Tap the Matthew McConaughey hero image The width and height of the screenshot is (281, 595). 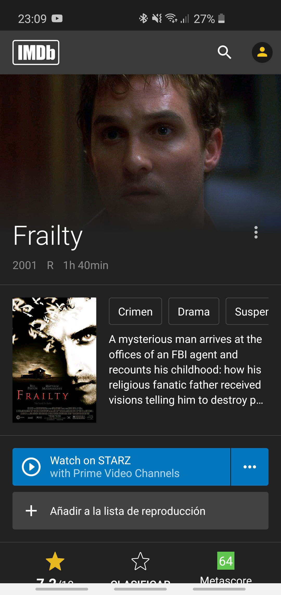pos(140,149)
